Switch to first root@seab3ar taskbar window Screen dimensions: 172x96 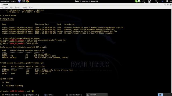click(31, 95)
